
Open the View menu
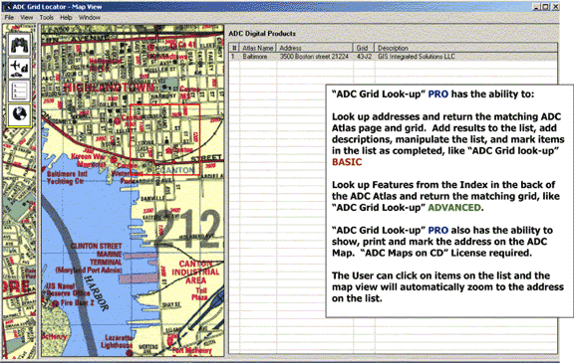pyautogui.click(x=26, y=18)
